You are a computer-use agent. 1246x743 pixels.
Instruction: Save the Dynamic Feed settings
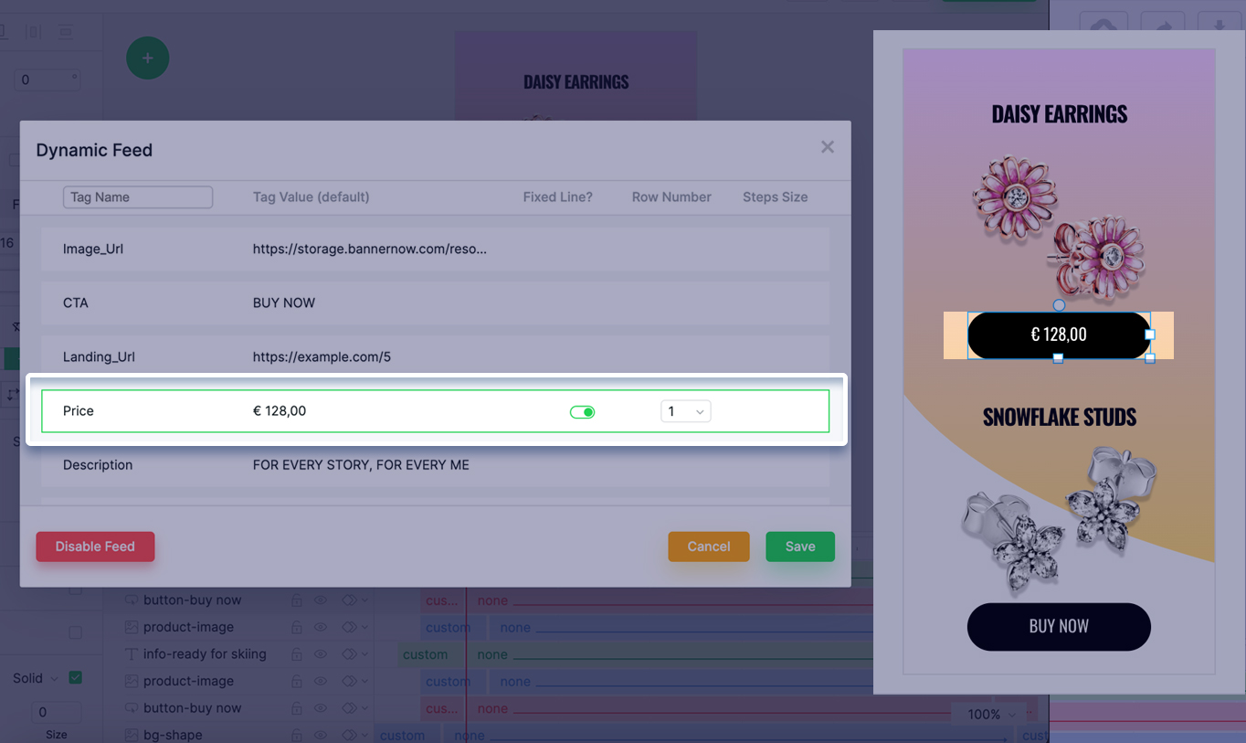click(x=800, y=547)
